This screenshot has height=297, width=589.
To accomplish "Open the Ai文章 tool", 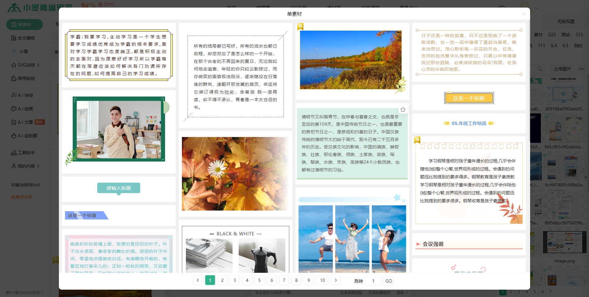I will [x=22, y=122].
